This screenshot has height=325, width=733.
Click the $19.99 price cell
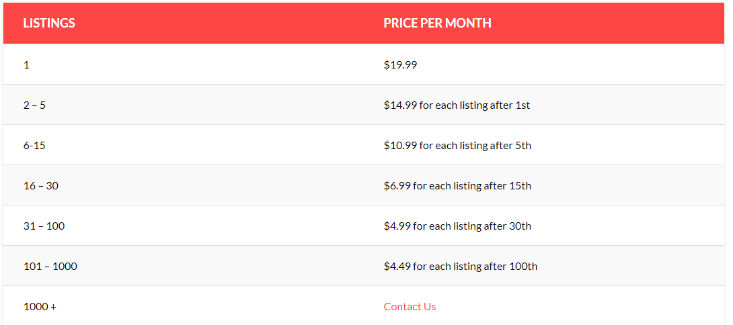coord(400,65)
